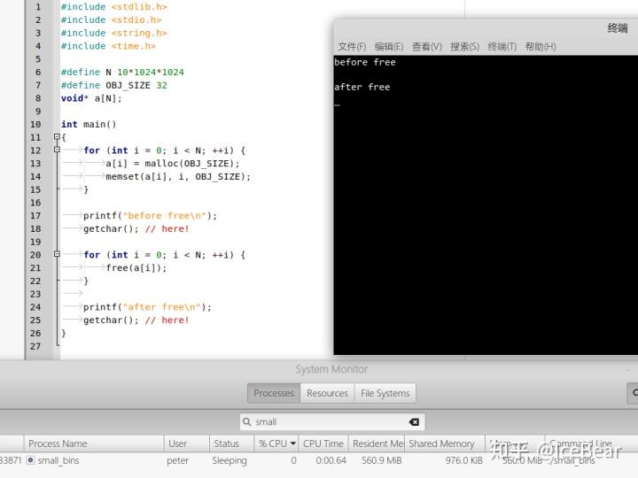Click the '#define OBJ_SIZE 32' line
The height and width of the screenshot is (478, 638).
click(x=114, y=85)
